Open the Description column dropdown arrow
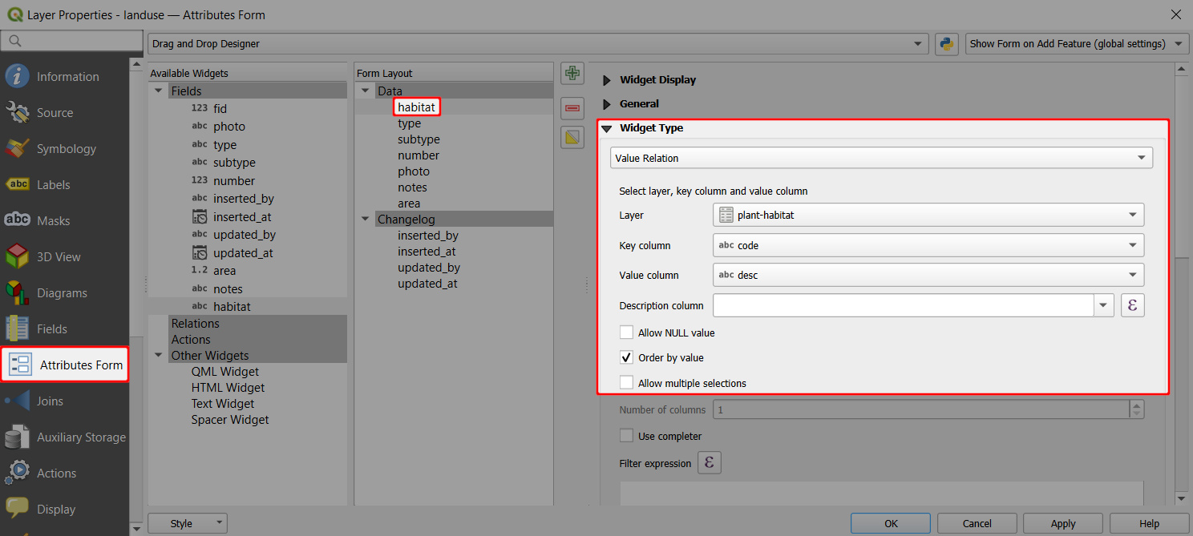This screenshot has width=1193, height=536. tap(1104, 305)
